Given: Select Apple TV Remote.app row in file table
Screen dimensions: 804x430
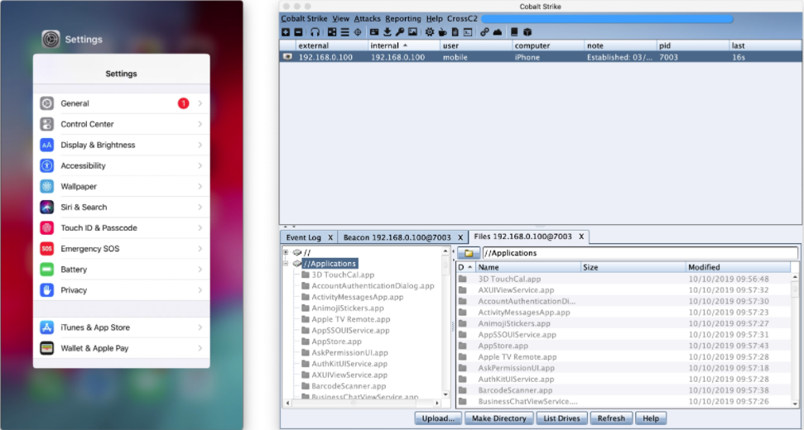Looking at the screenshot, I should pos(624,356).
